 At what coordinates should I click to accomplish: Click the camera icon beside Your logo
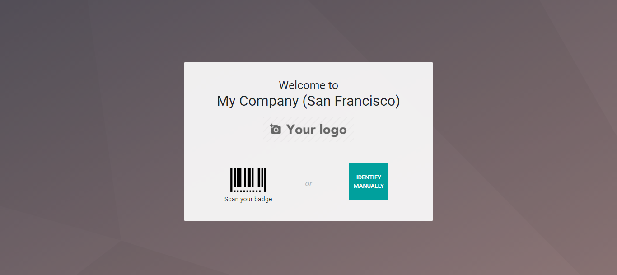[275, 129]
